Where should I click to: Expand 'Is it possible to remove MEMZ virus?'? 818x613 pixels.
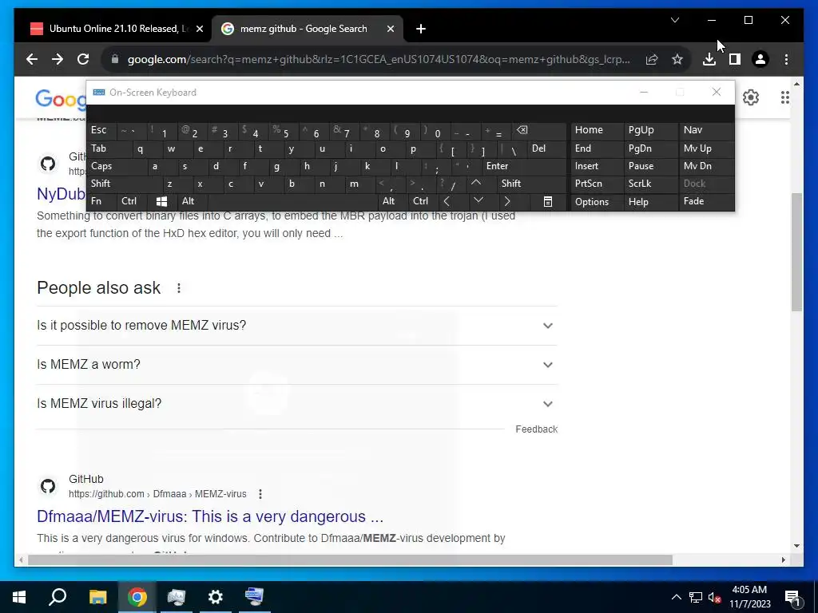296,326
